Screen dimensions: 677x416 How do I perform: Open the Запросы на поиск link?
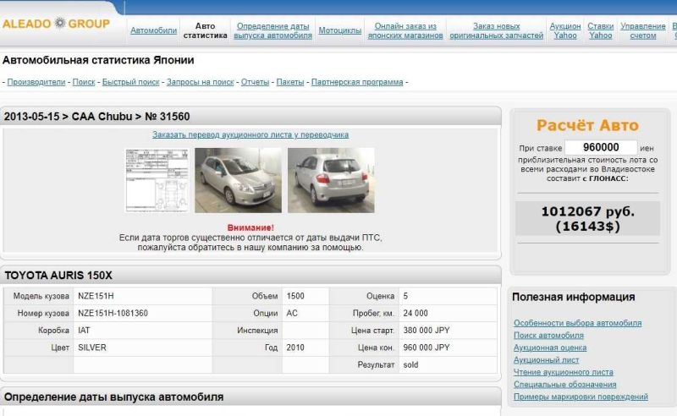tap(201, 82)
